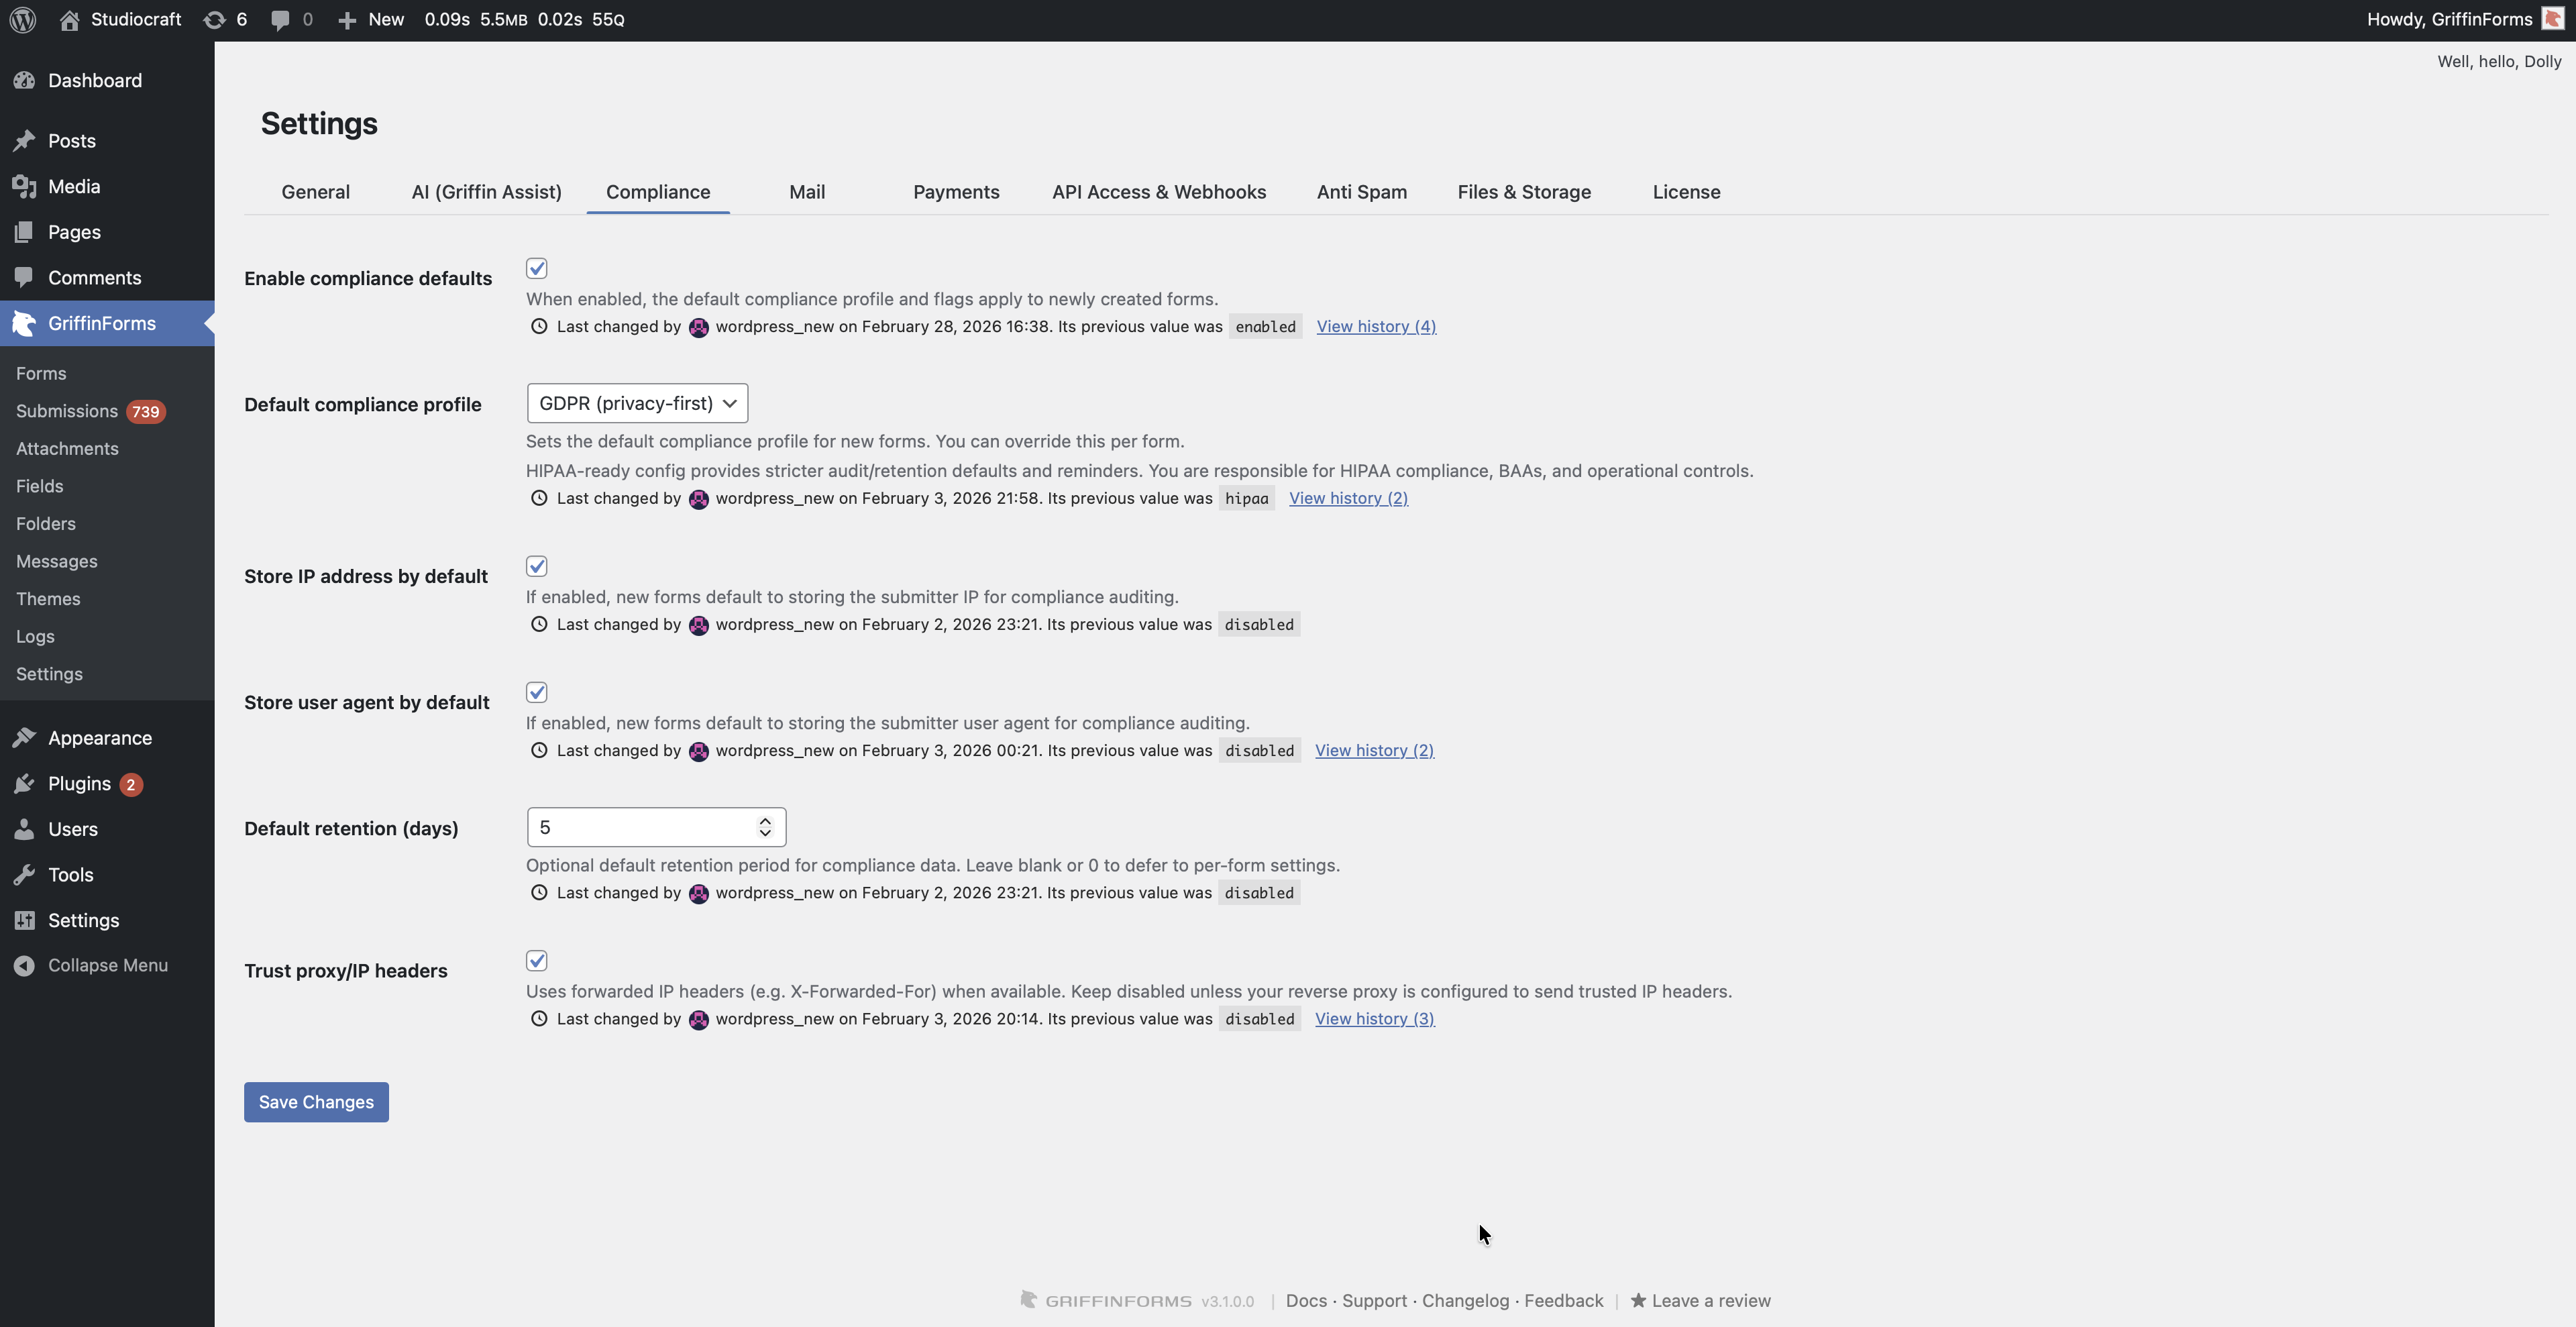This screenshot has width=2576, height=1327.
Task: Switch to the General tab
Action: click(316, 192)
